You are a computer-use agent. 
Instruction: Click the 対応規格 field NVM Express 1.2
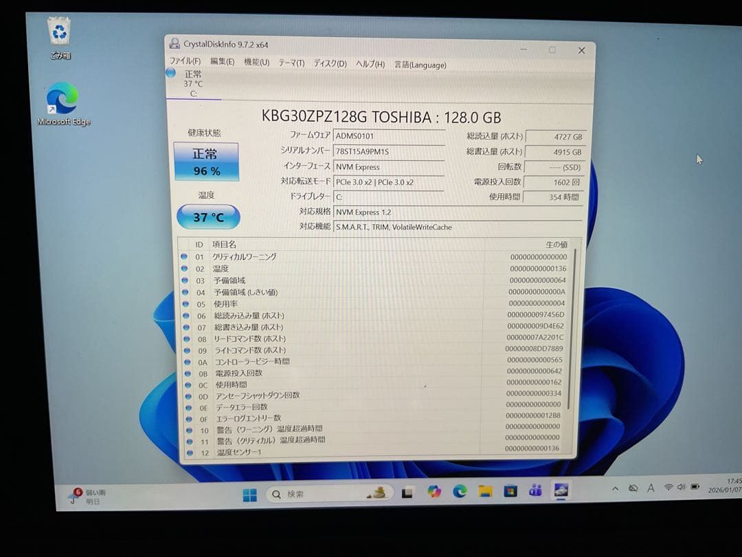(x=458, y=212)
